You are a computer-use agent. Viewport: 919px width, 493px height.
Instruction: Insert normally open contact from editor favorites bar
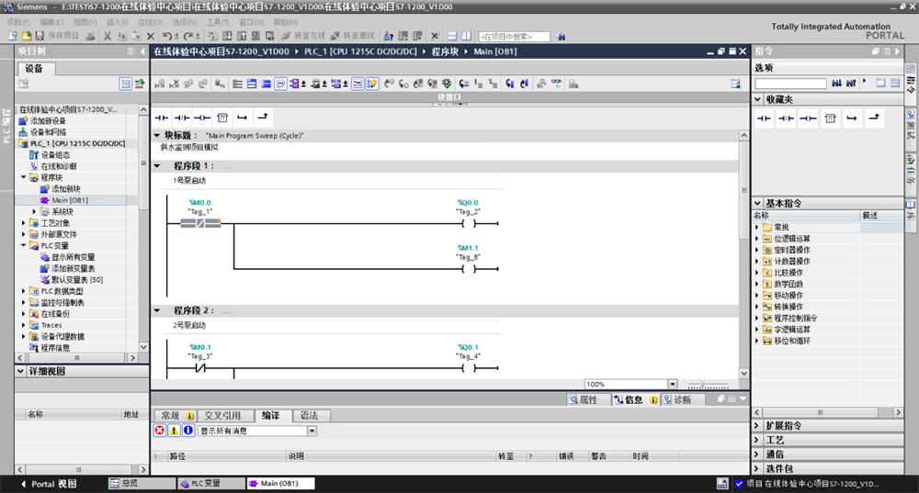[162, 118]
